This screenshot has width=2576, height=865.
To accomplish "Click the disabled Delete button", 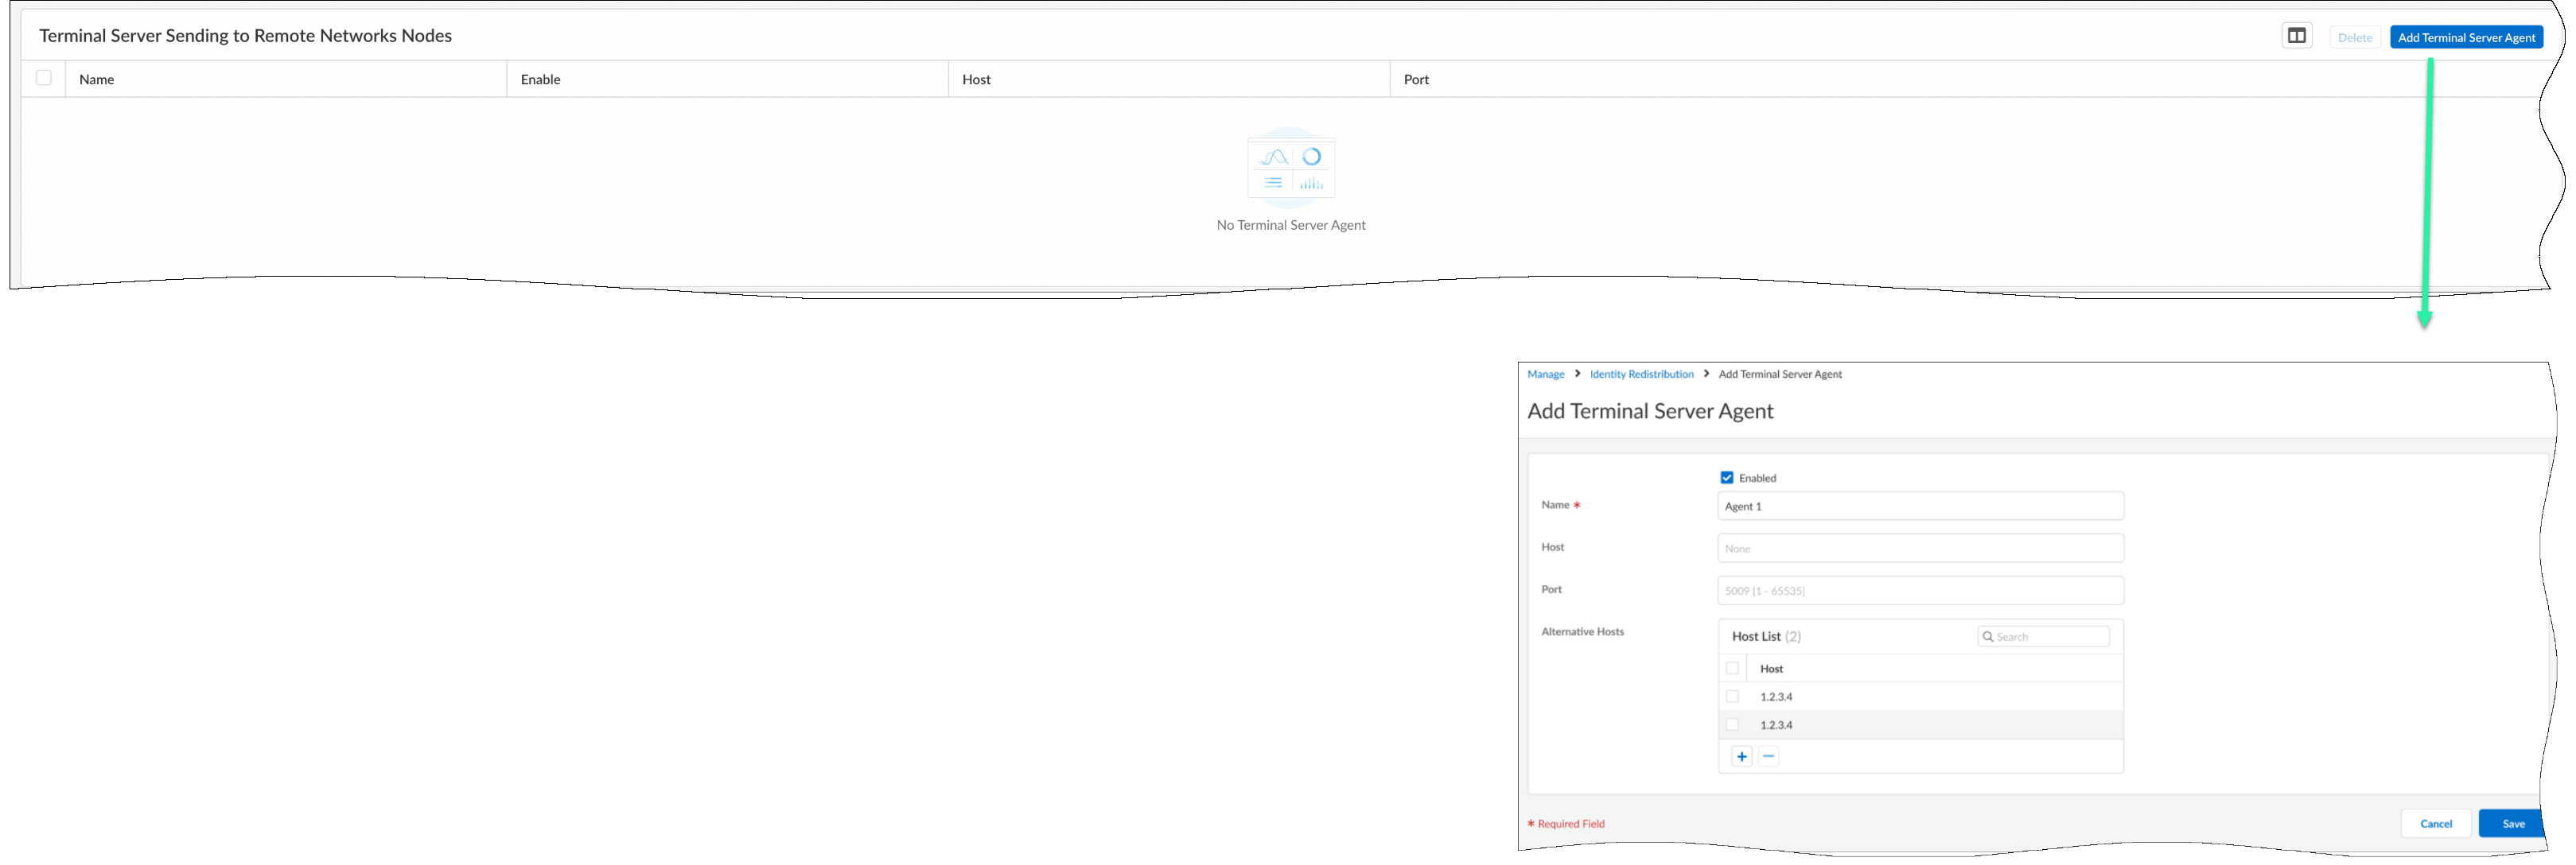I will pos(2354,37).
